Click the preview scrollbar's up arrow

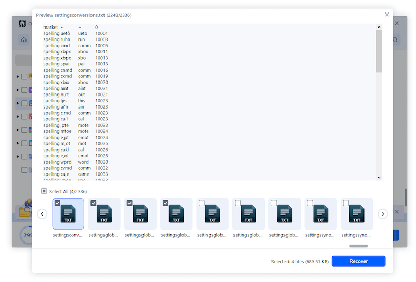coord(379,27)
